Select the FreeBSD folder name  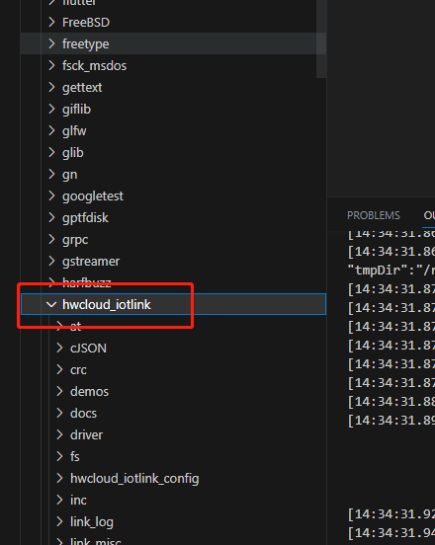coord(86,23)
